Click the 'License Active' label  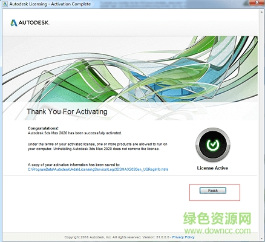[212, 168]
